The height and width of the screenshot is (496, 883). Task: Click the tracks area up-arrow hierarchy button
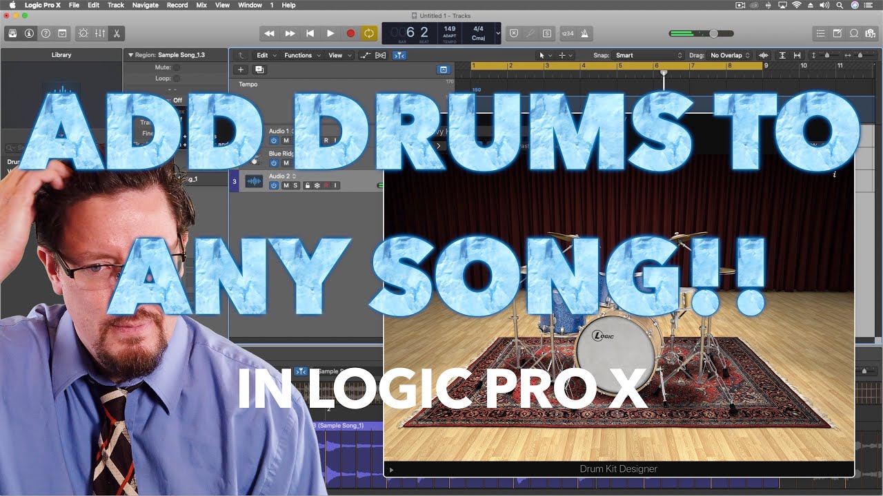[x=240, y=55]
